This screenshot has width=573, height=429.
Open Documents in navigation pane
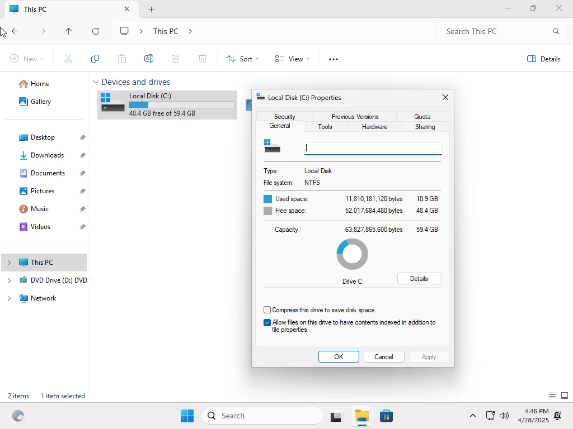(x=48, y=173)
